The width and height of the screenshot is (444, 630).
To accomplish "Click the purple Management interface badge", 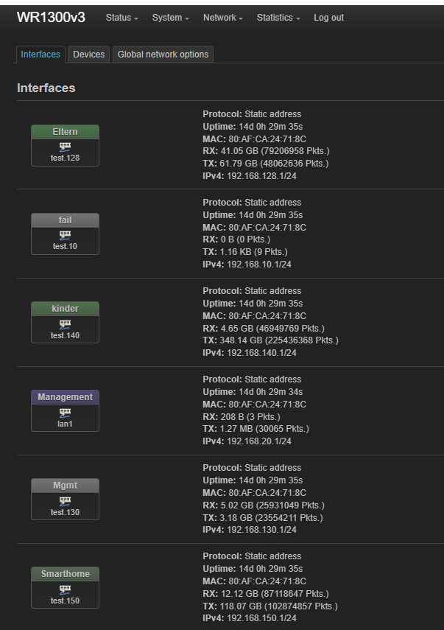I will click(x=65, y=397).
